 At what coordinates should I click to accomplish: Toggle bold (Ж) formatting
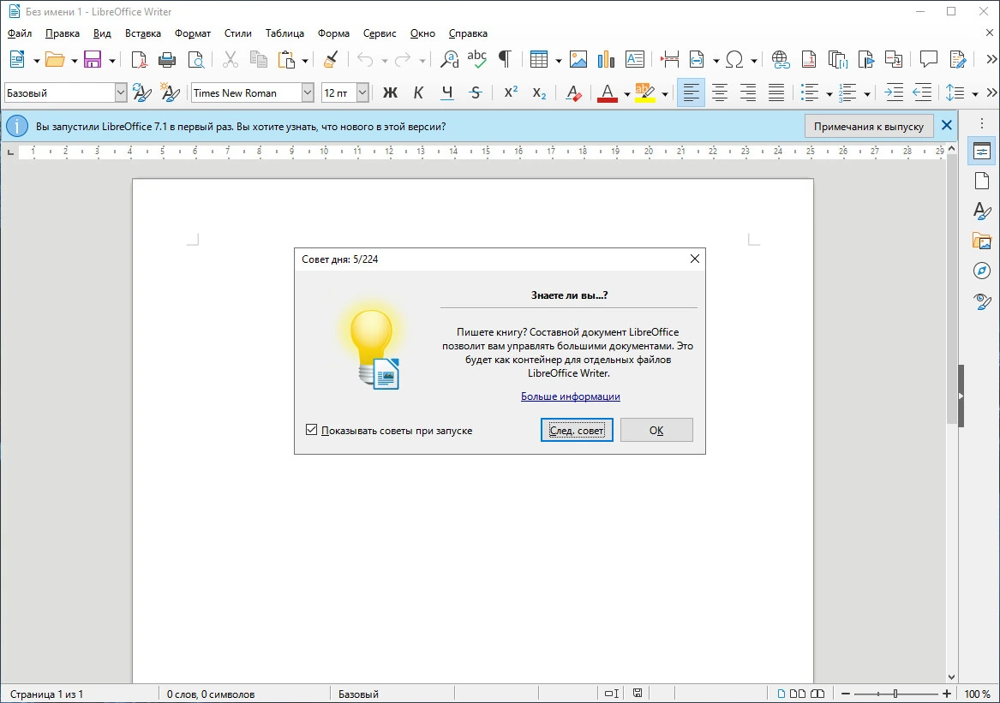390,93
